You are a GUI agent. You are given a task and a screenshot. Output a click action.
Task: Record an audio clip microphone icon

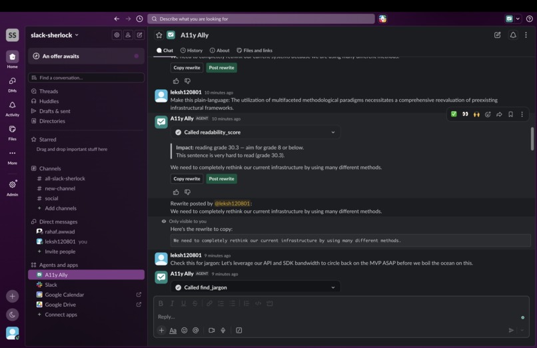(223, 330)
